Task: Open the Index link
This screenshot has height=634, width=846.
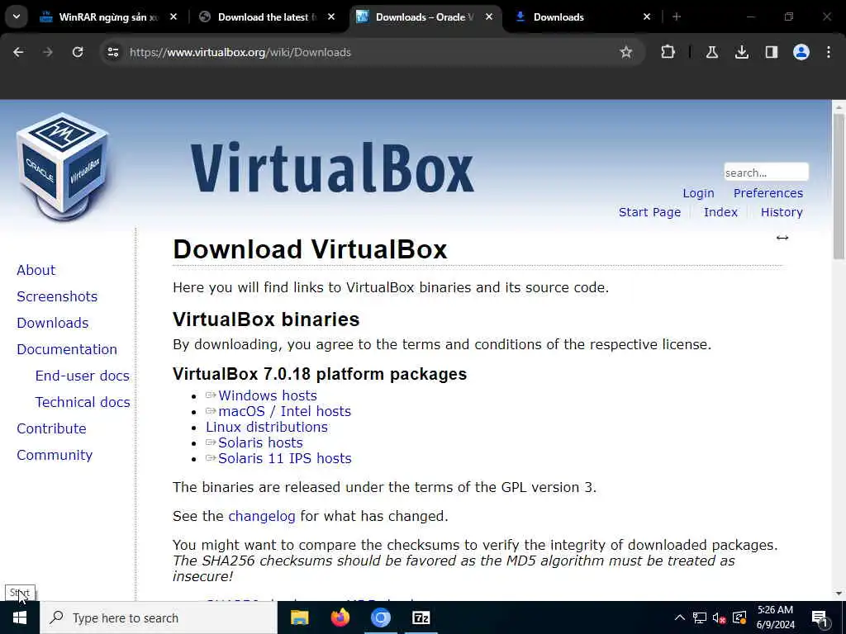Action: (720, 212)
